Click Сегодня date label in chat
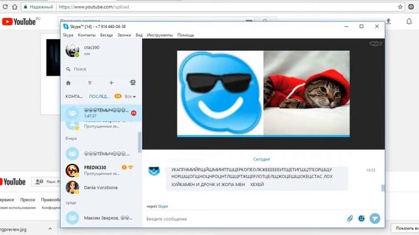Image resolution: width=419 pixels, height=235 pixels. [261, 159]
